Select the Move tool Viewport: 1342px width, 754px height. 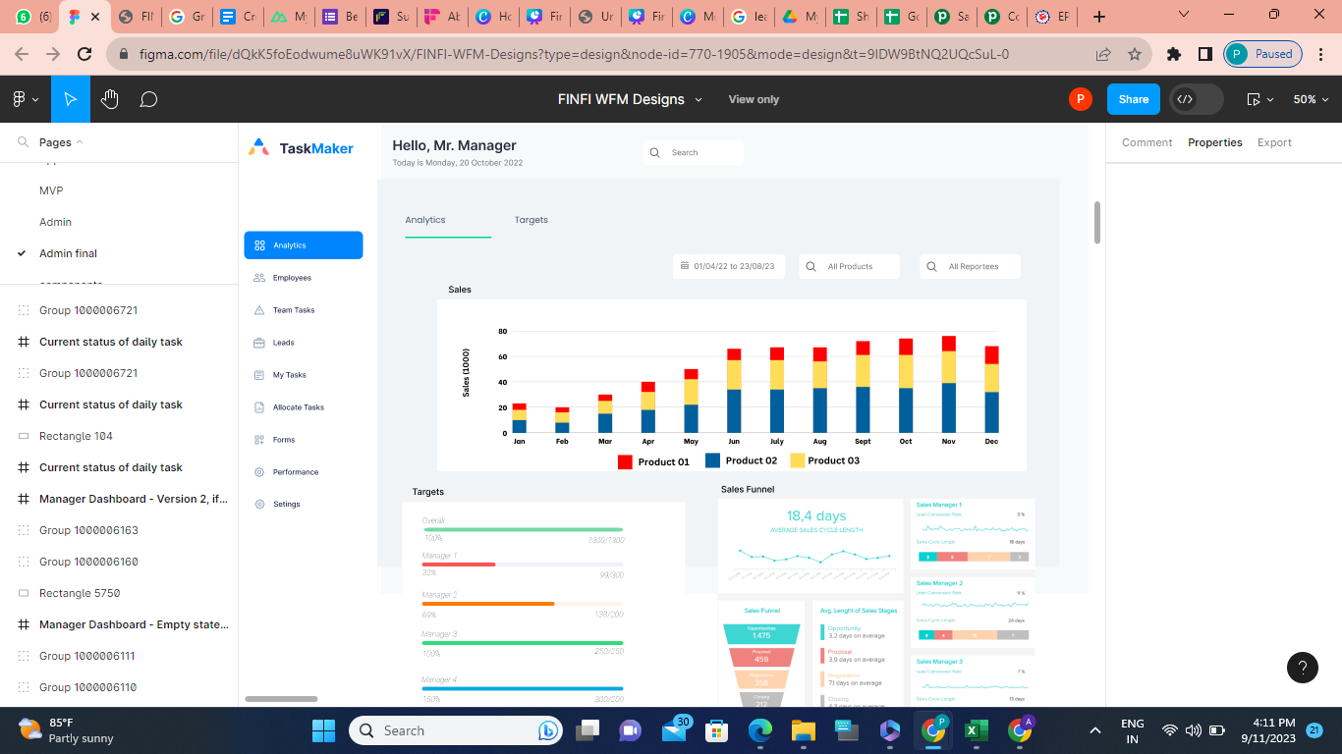(x=70, y=98)
